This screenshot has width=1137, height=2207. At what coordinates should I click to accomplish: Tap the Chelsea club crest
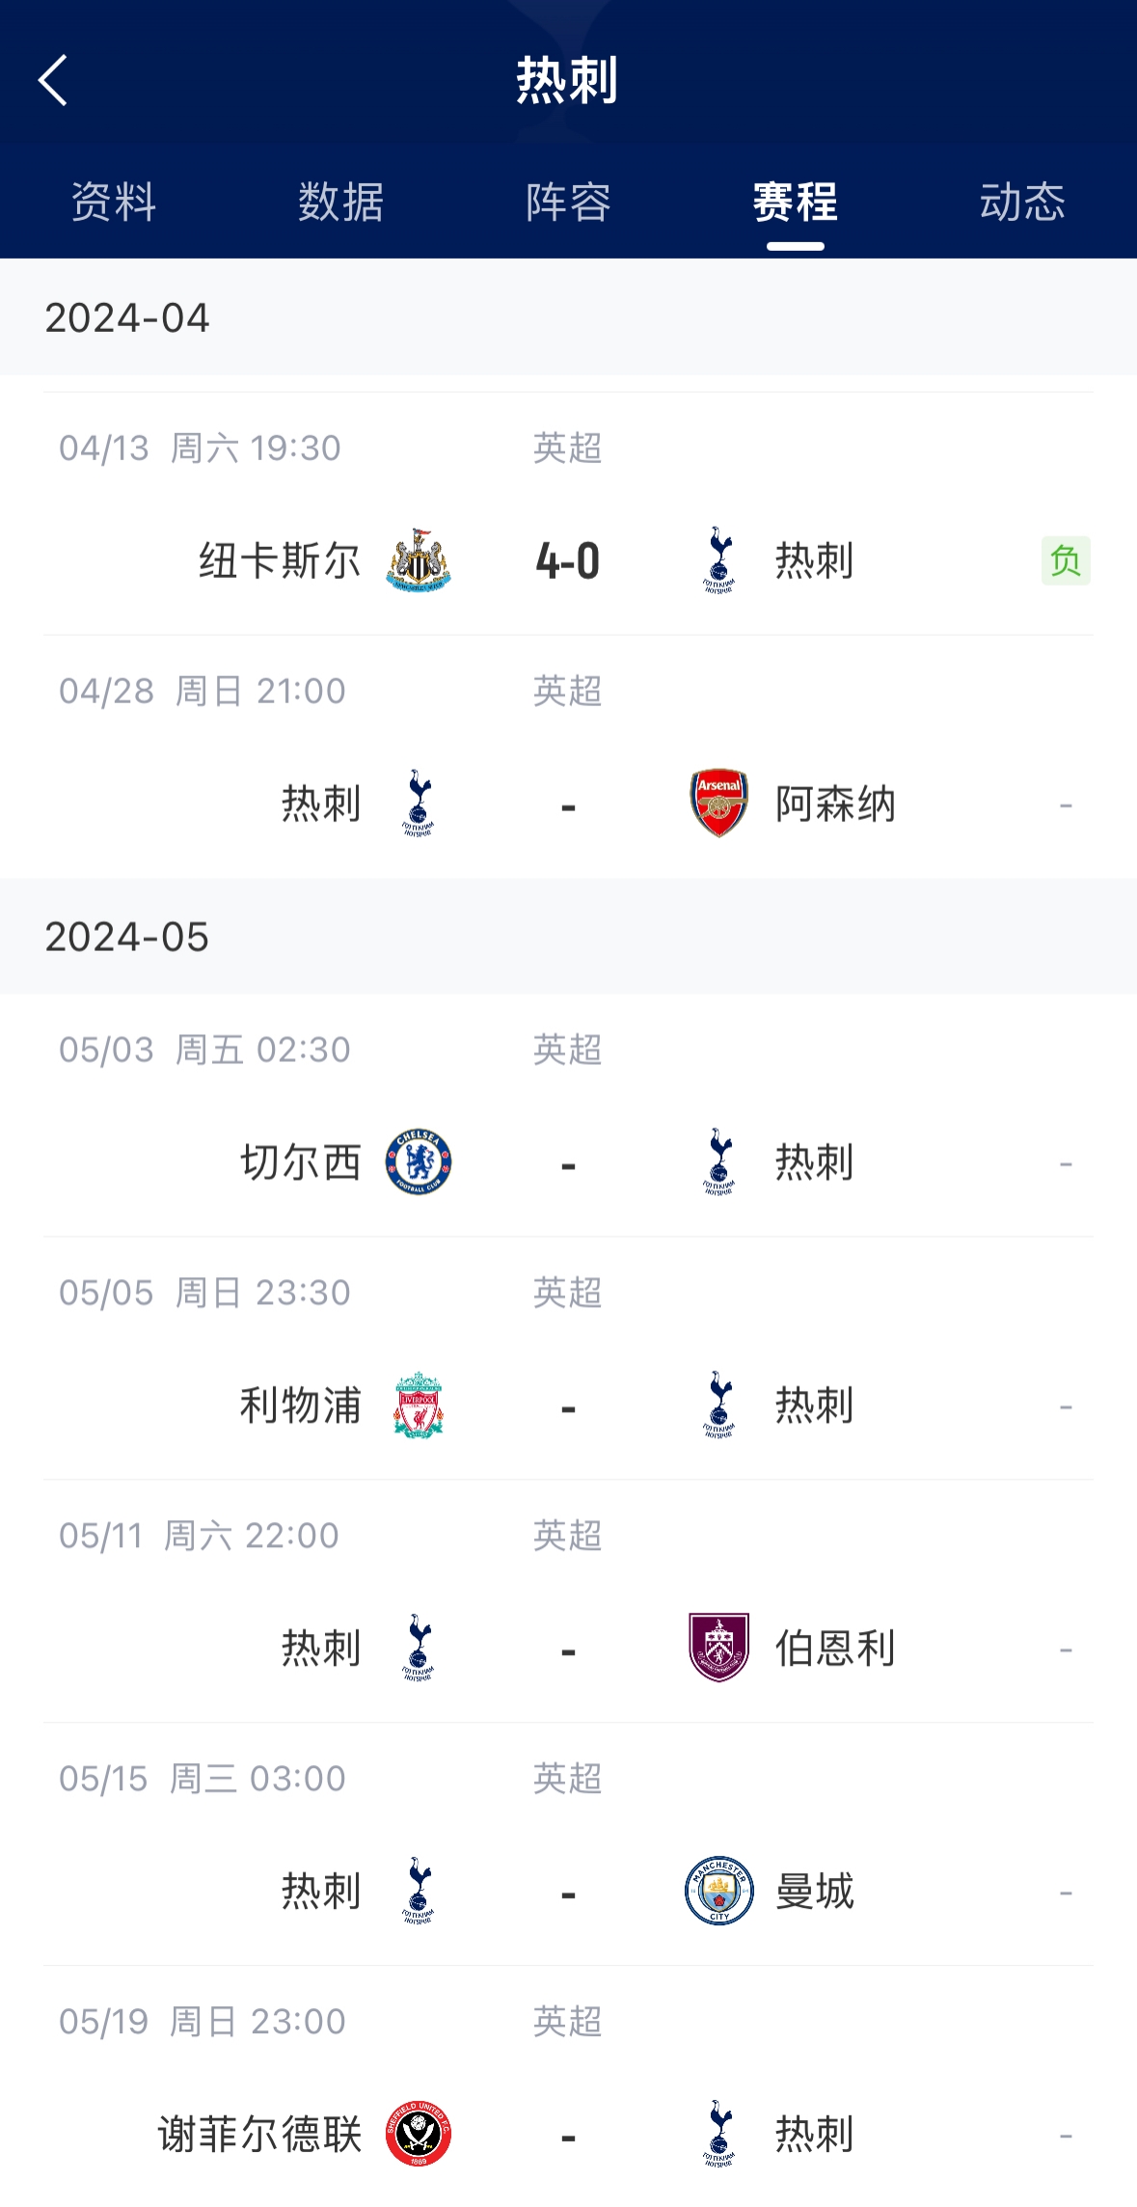[419, 1162]
